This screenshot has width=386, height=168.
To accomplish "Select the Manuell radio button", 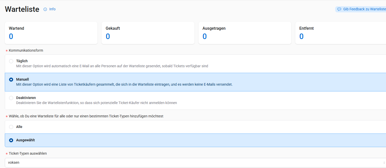I will pyautogui.click(x=11, y=80).
